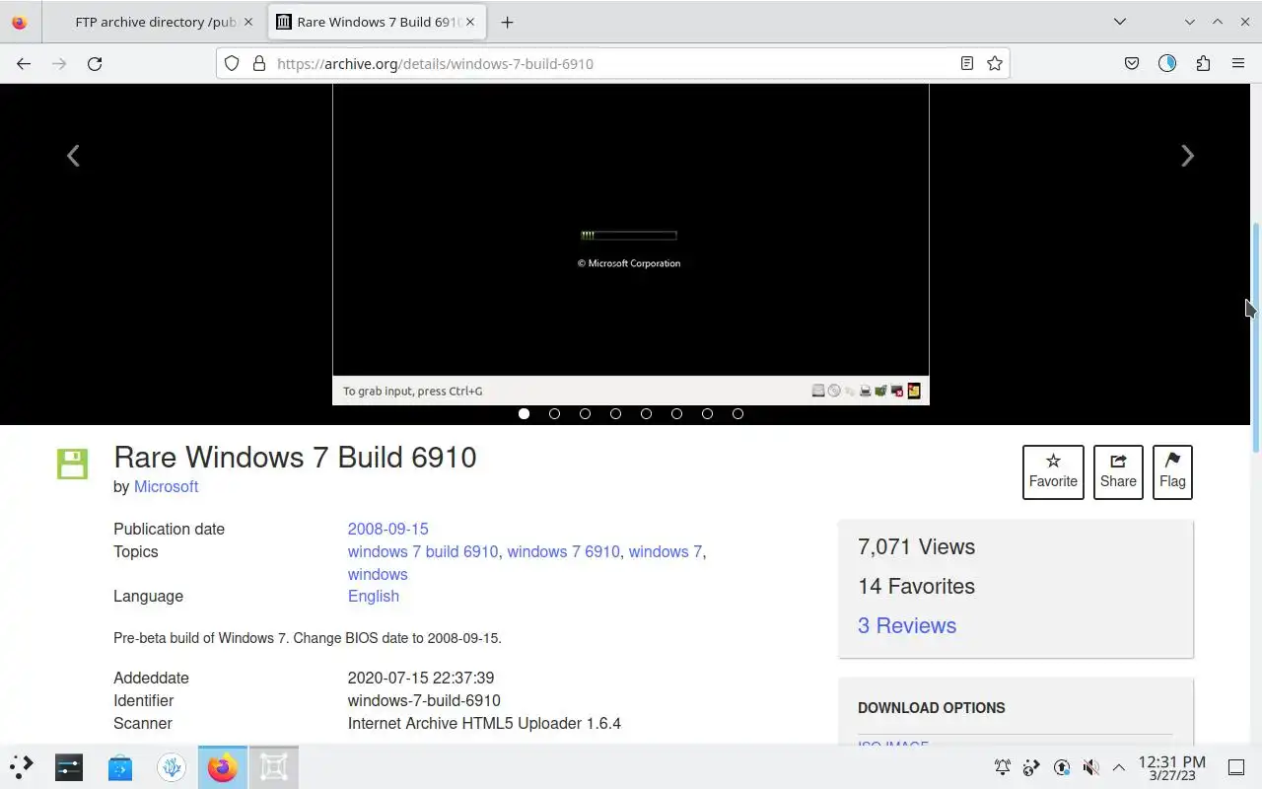Select the fifth carousel dot
The width and height of the screenshot is (1262, 789).
pyautogui.click(x=646, y=413)
